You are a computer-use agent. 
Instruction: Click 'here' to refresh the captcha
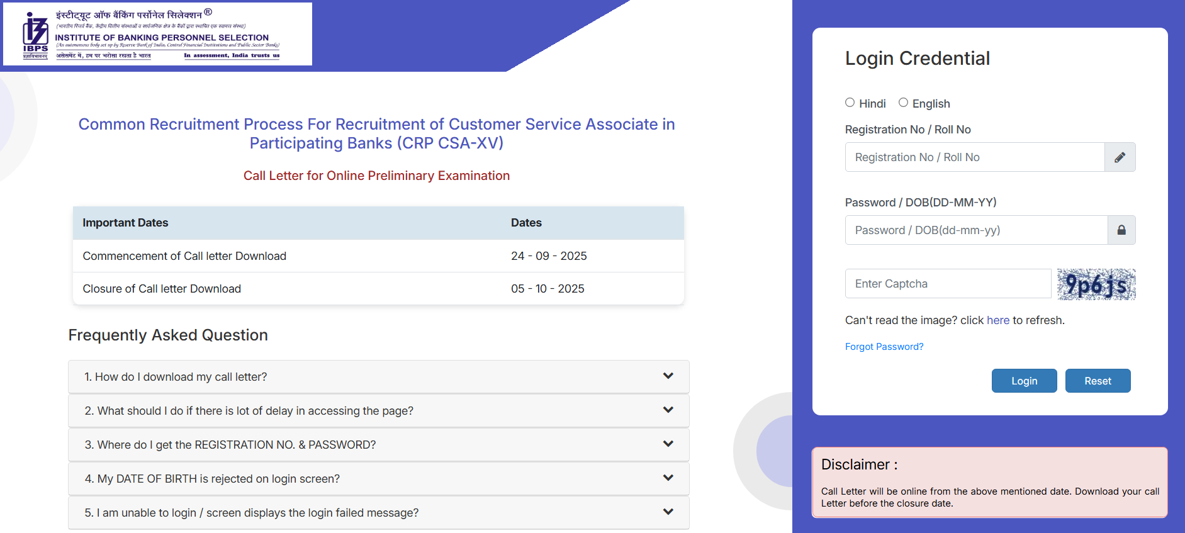(997, 320)
